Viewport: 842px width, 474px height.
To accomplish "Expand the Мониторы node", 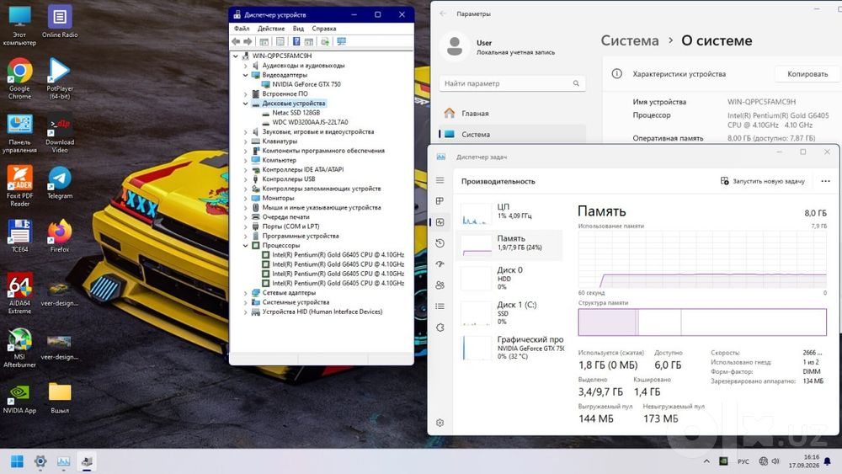I will (246, 198).
